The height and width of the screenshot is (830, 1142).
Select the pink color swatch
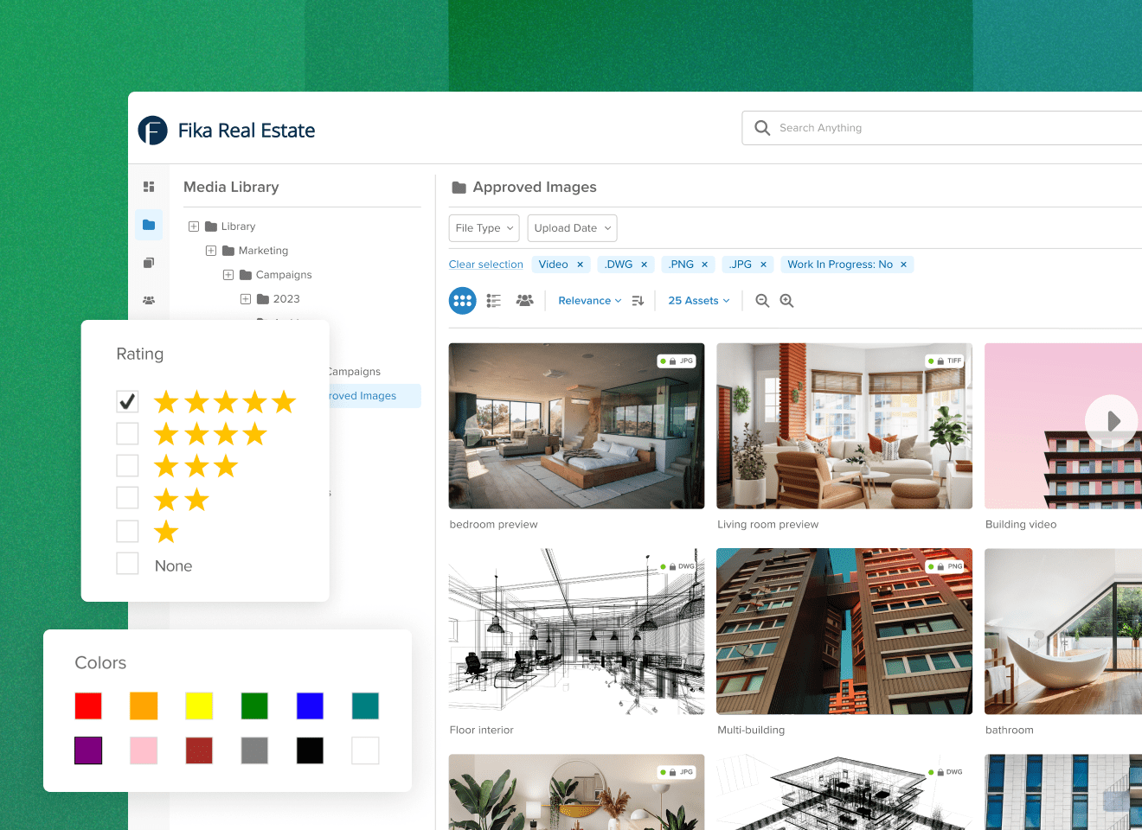(144, 750)
